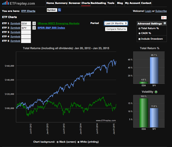Viewport: 172px width, 147px height.
Task: Click the EEM 18.0% volatility bar
Action: point(144,113)
